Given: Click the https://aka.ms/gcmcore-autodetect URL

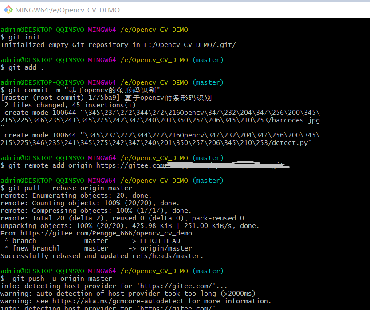Looking at the screenshot, I should click(x=118, y=302).
